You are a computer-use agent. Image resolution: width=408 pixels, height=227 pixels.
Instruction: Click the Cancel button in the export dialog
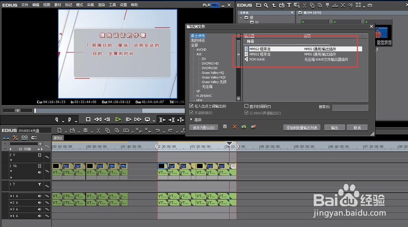coord(357,127)
